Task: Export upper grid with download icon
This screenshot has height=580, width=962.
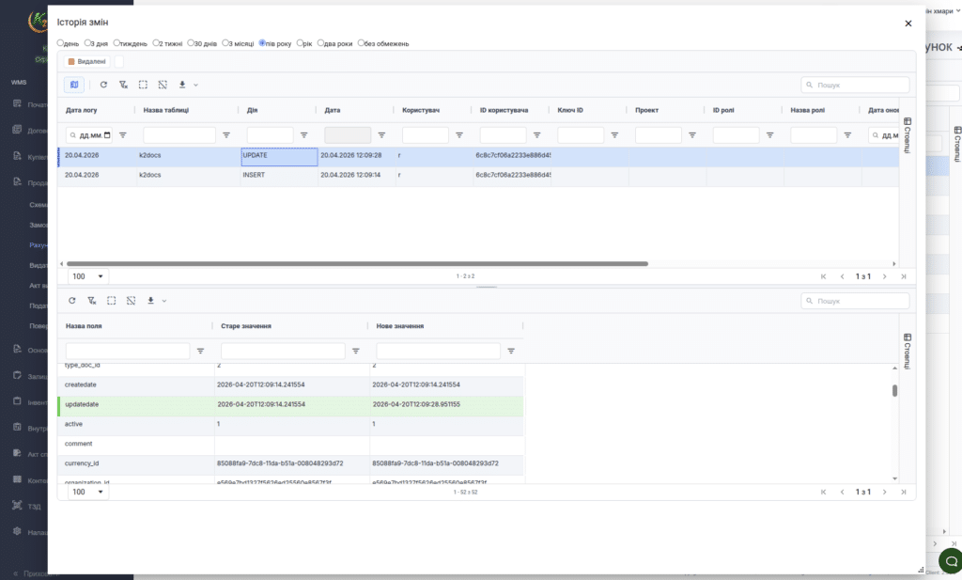Action: [x=182, y=85]
